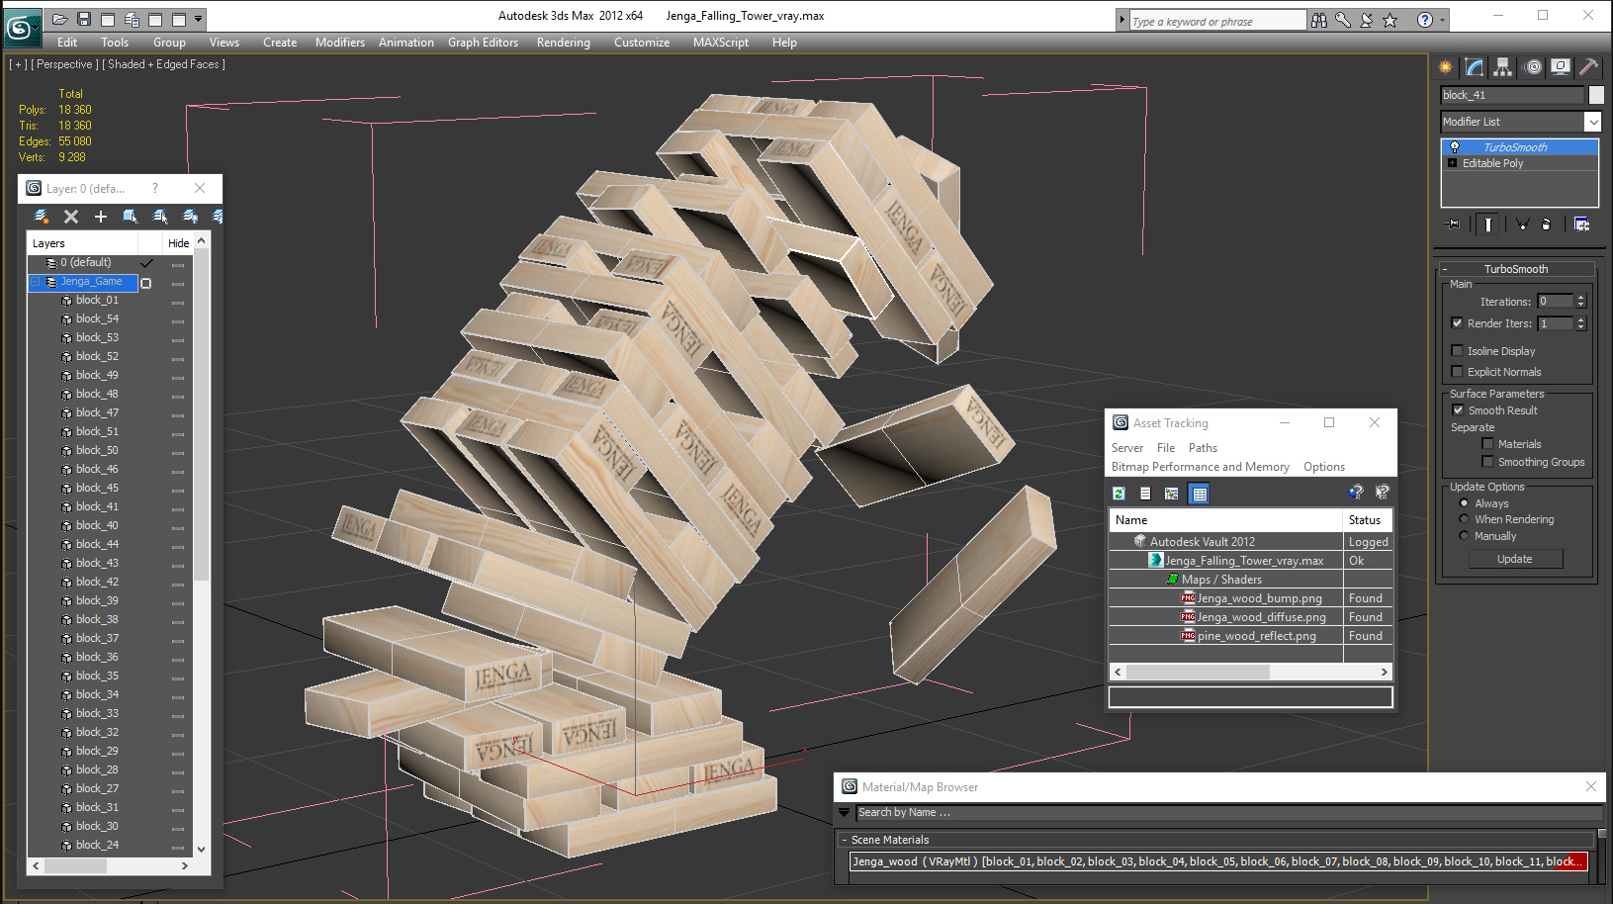1613x904 pixels.
Task: Enable Isoline Display checkbox
Action: 1457,350
